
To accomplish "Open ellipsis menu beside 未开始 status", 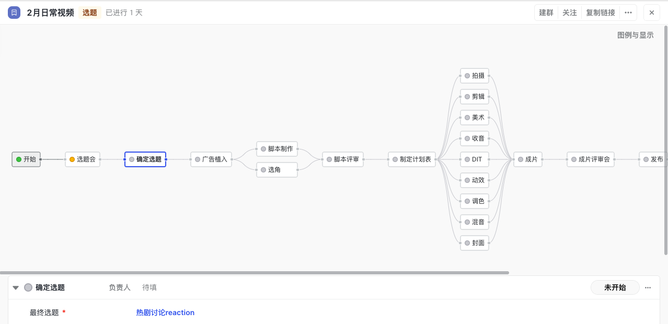I will point(648,287).
